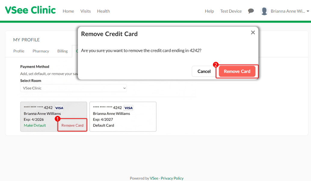Switch to the Billing tab
Screen dimensions: 311x181
(x=63, y=51)
